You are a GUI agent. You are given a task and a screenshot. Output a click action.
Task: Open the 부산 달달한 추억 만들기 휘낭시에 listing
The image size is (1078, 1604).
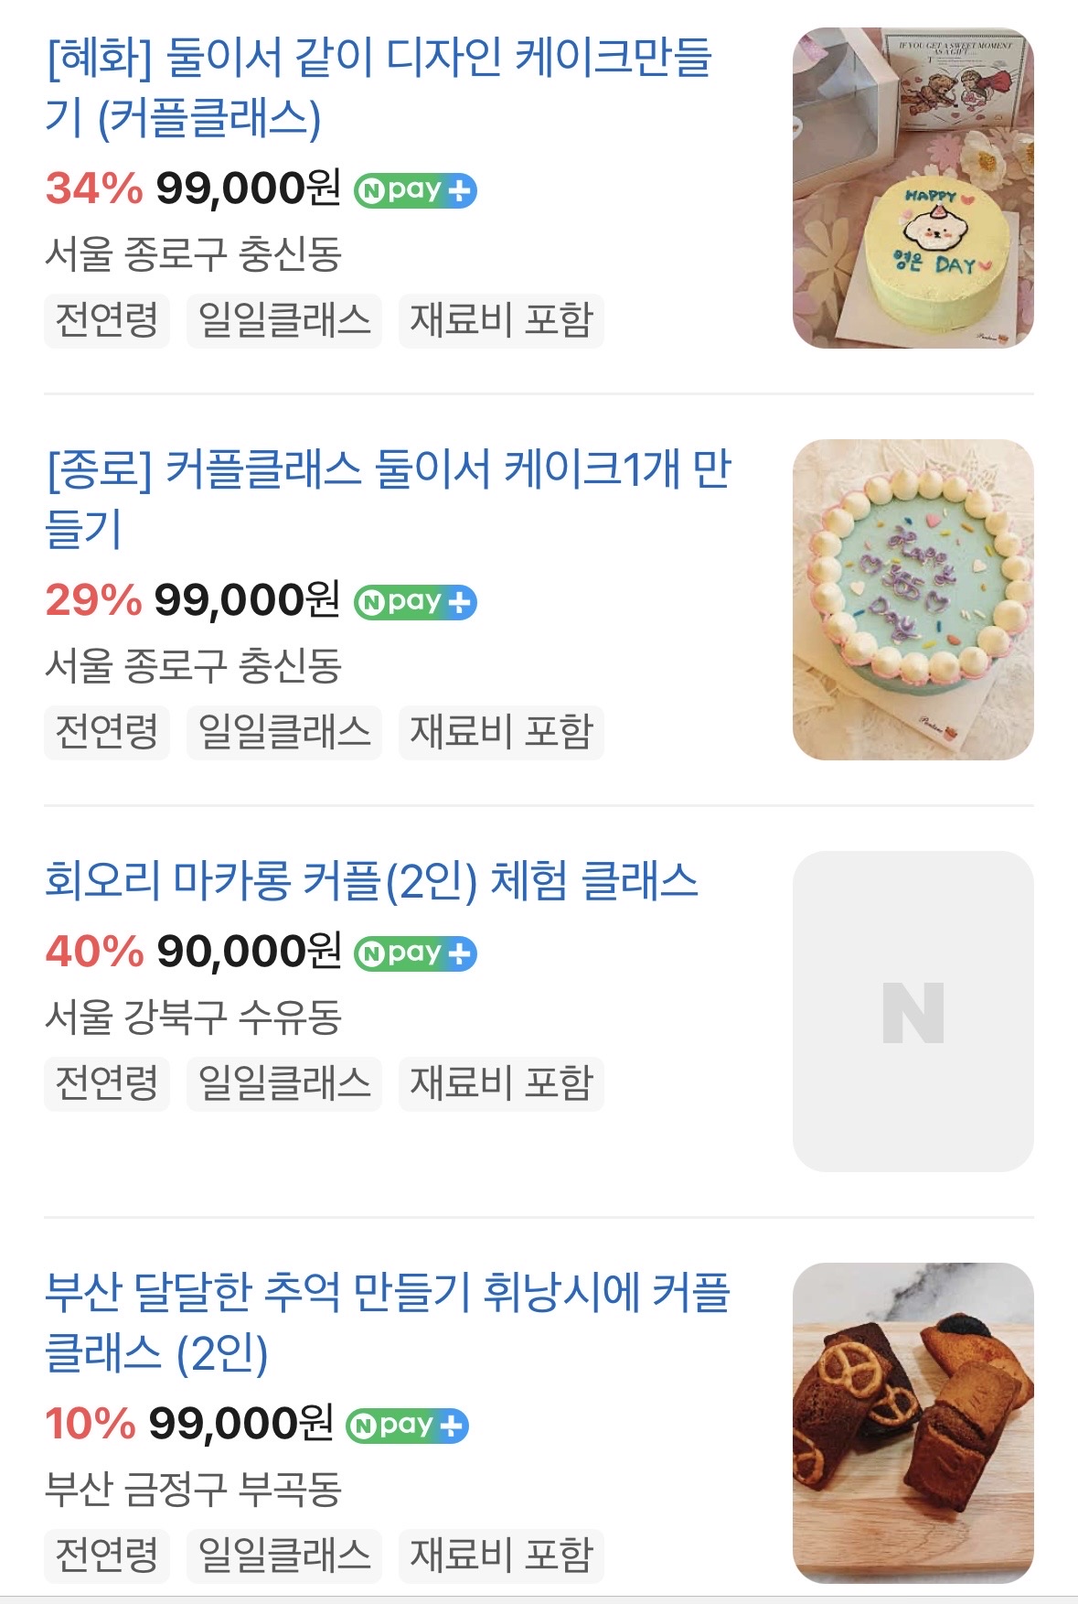[x=388, y=1322]
